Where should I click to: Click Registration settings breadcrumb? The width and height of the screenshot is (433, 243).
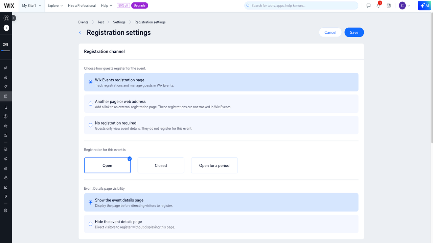[150, 22]
